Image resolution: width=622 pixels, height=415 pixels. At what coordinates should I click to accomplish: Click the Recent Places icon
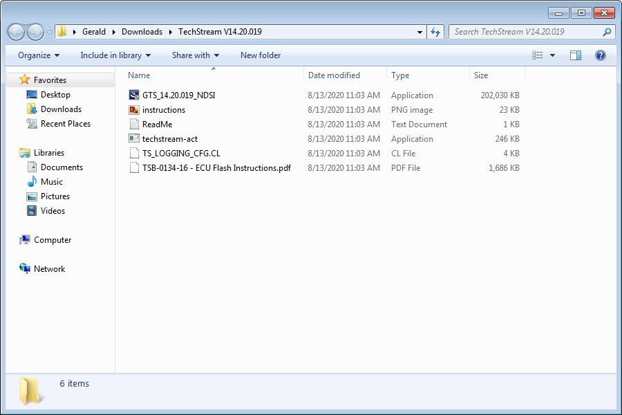tap(32, 124)
